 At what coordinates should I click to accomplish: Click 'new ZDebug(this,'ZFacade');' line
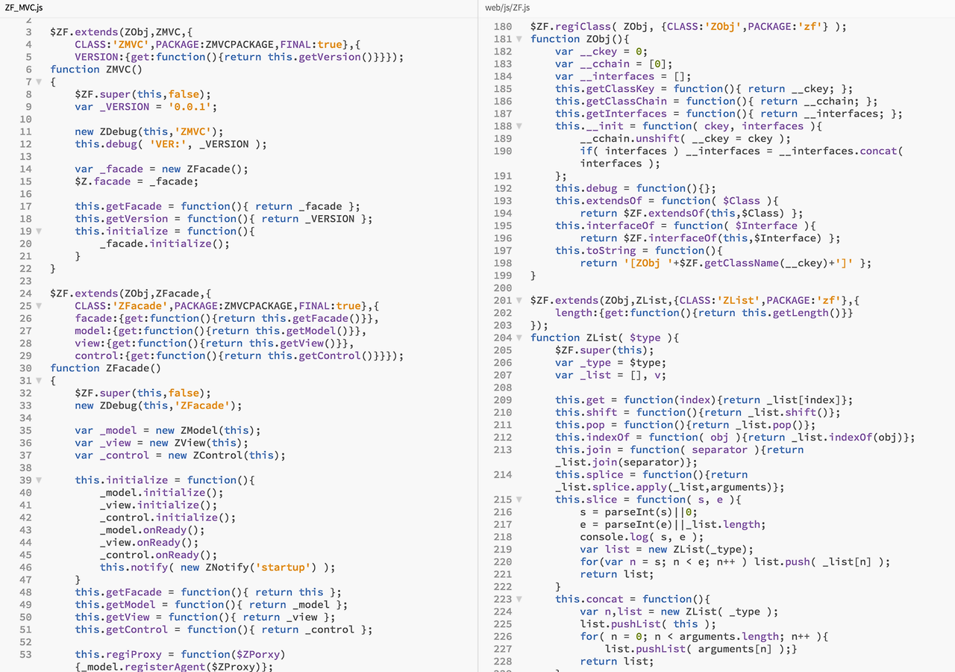[x=159, y=405]
